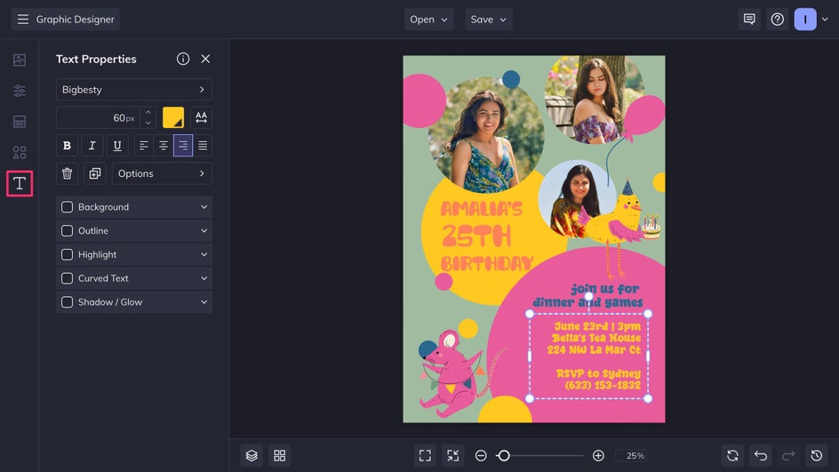Align text right
This screenshot has width=839, height=472.
coord(183,146)
